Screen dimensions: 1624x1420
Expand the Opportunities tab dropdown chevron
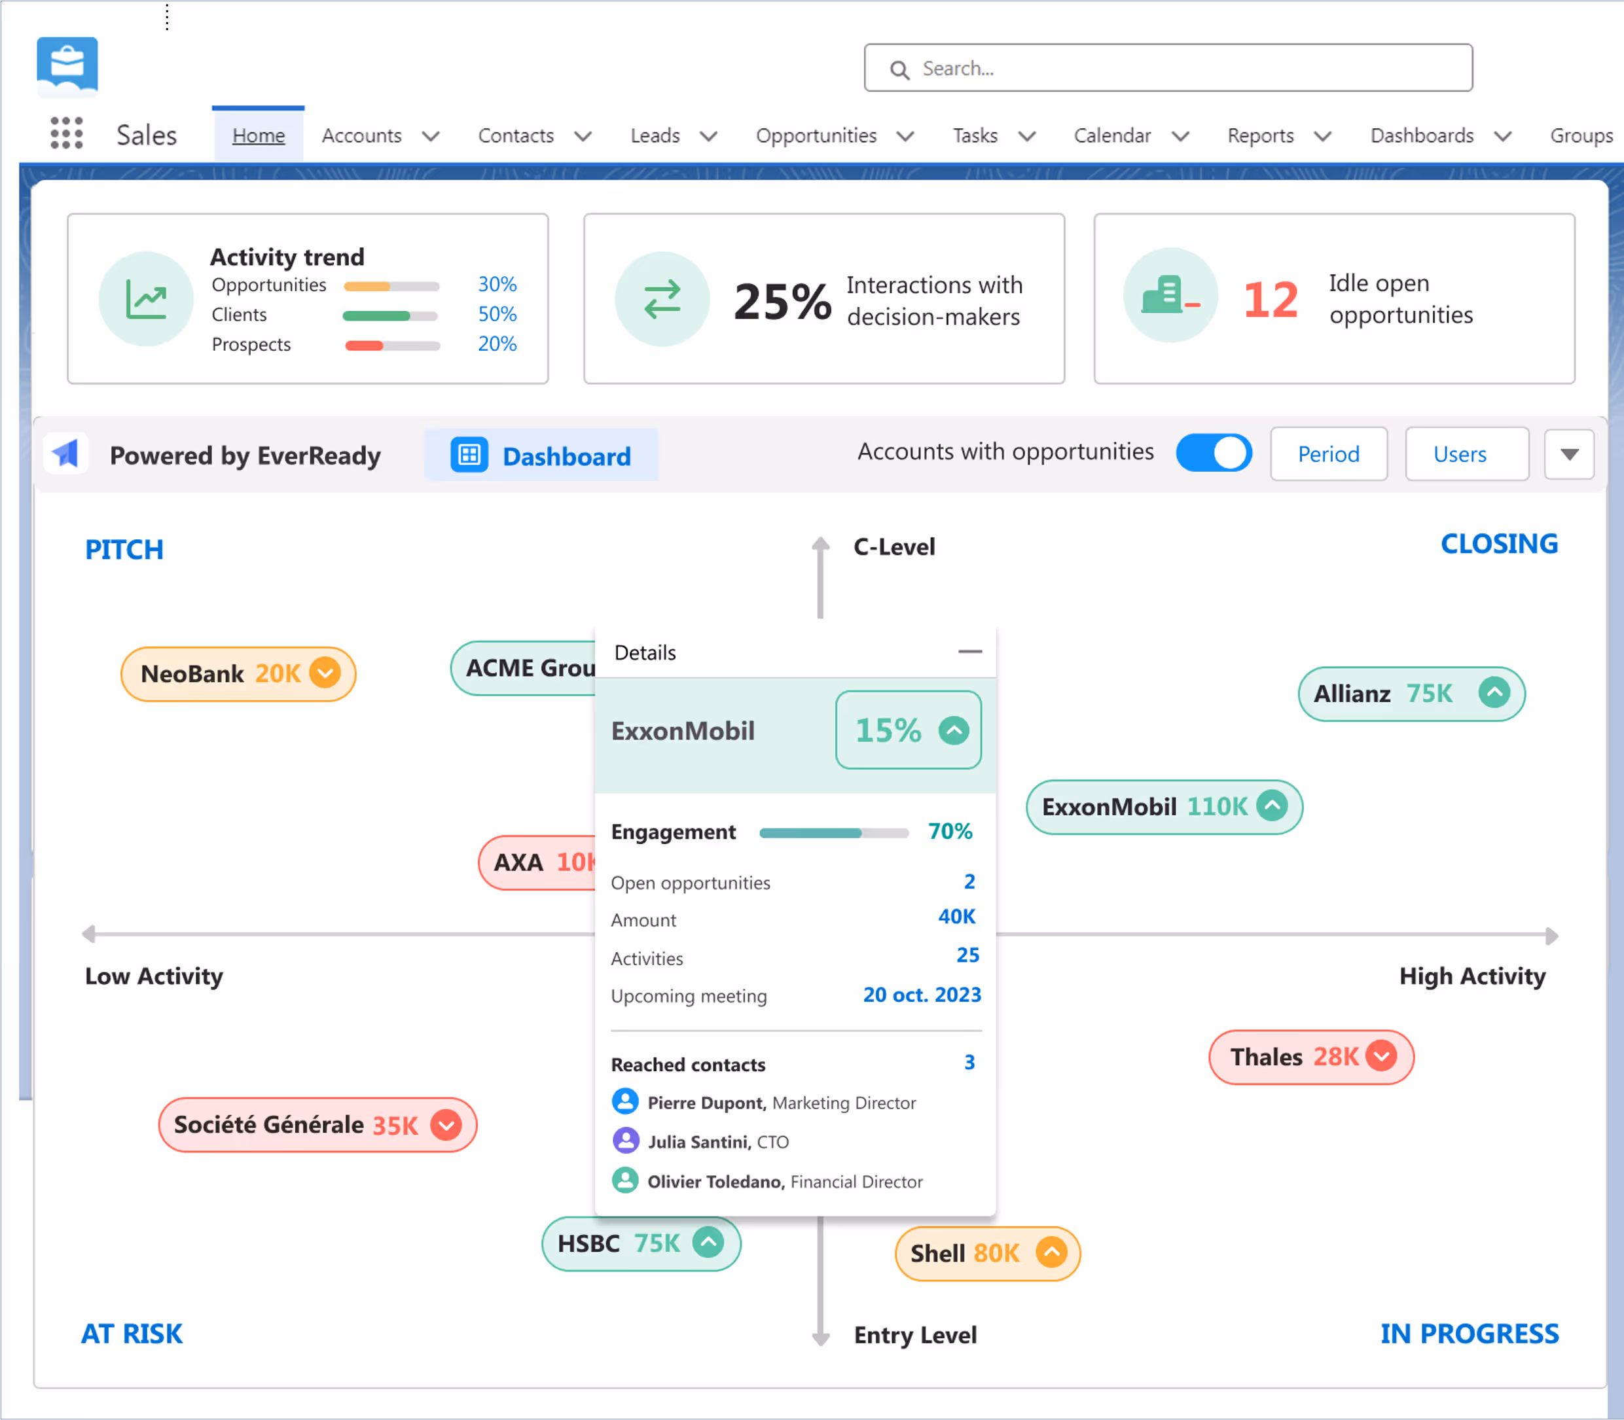click(905, 136)
